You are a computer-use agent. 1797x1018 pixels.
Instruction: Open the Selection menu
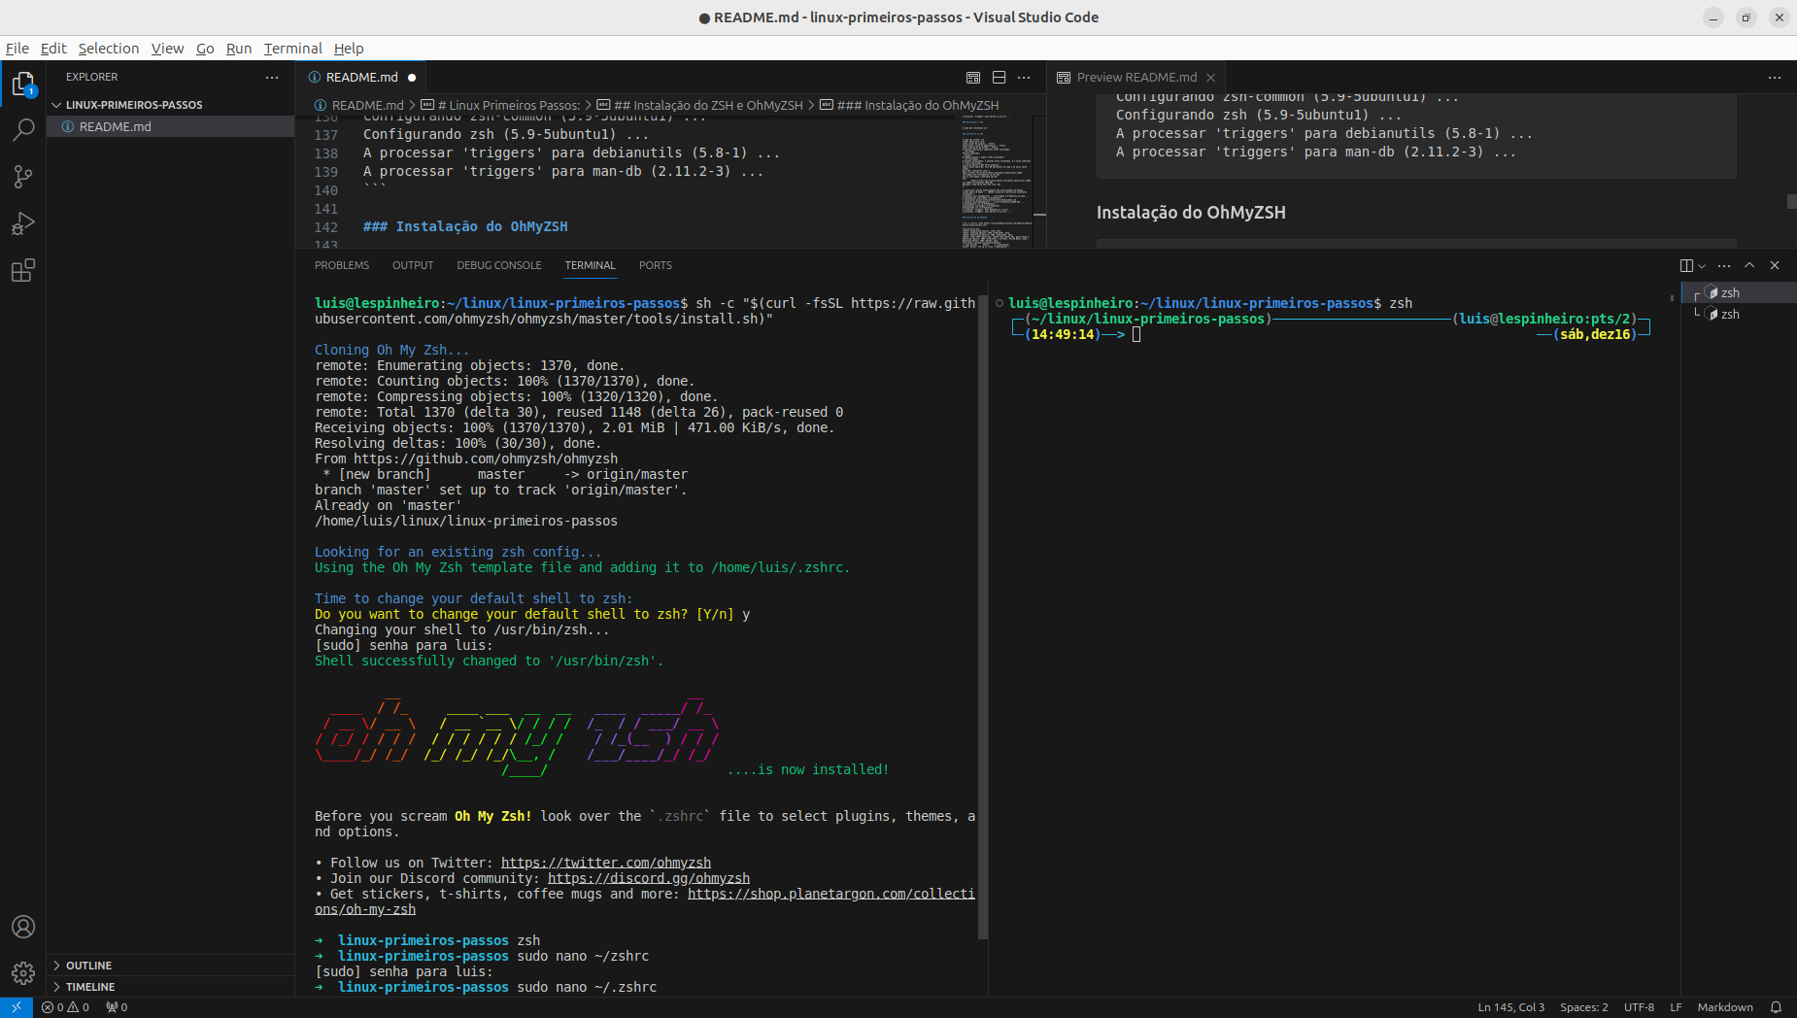coord(109,49)
